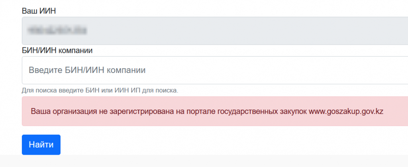Click the grey strip below the Найти button
This screenshot has width=408, height=167.
199,161
